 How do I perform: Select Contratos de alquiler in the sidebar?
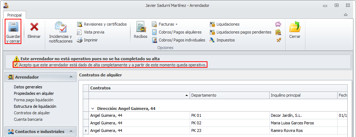tap(32, 113)
